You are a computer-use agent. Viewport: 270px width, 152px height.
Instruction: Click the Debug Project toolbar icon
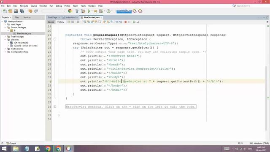pos(96,11)
